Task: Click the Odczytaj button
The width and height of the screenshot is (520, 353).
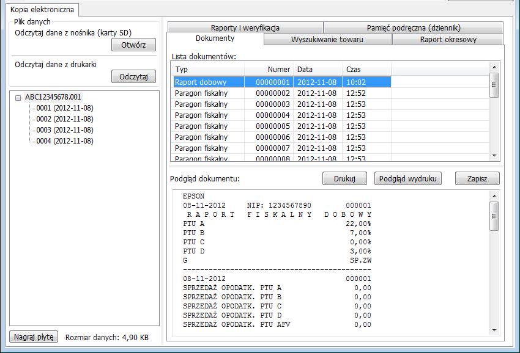Action: 133,77
